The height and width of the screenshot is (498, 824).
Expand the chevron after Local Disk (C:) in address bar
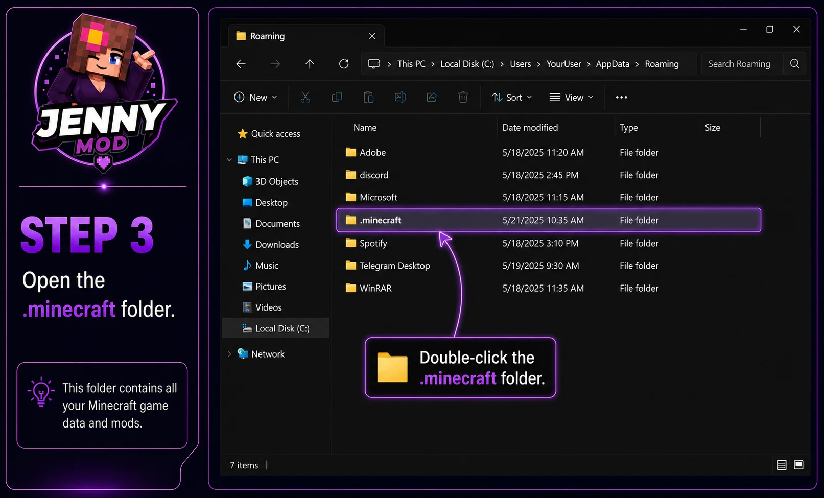click(502, 64)
